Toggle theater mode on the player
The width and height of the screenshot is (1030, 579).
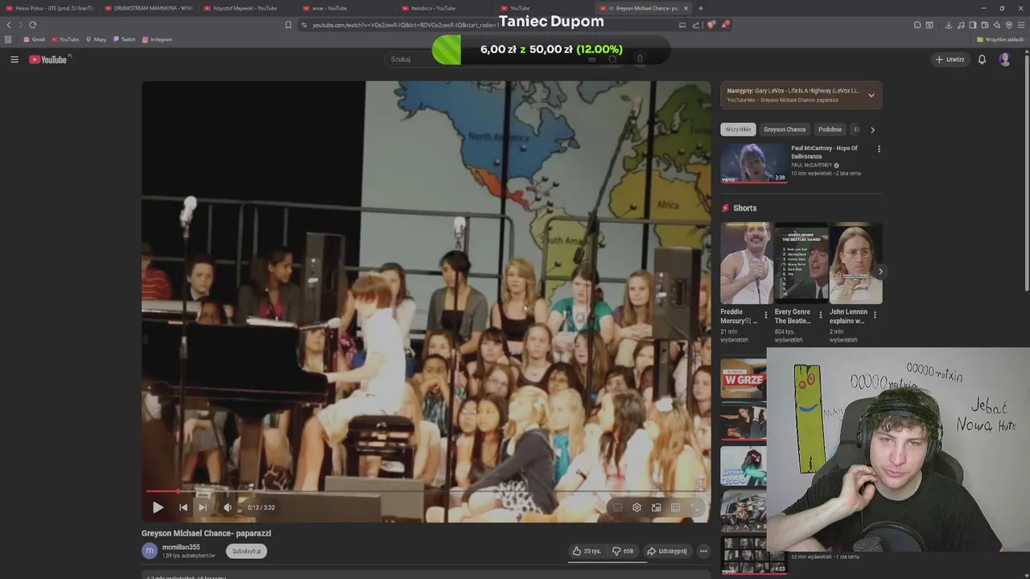pos(675,507)
